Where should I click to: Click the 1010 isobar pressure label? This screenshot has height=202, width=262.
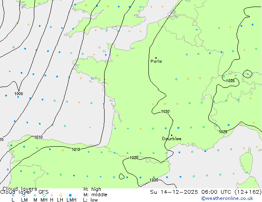(x=38, y=137)
